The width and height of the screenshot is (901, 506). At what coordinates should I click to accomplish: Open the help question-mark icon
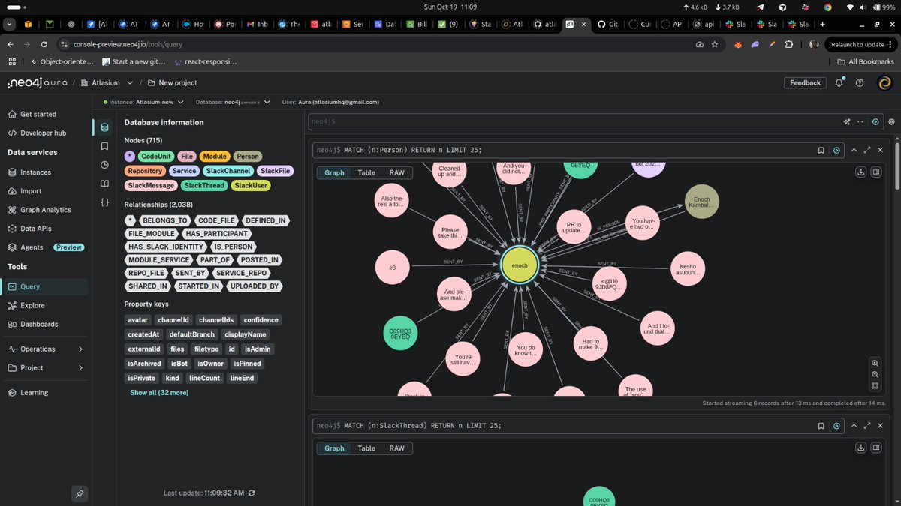pyautogui.click(x=860, y=83)
